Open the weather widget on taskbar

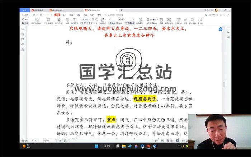(x=26, y=146)
